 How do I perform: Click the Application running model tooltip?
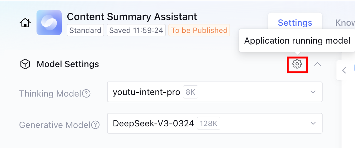[297, 41]
